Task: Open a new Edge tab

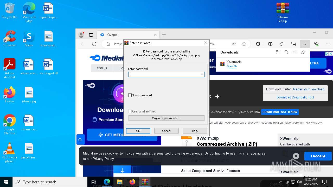Action: (x=164, y=35)
